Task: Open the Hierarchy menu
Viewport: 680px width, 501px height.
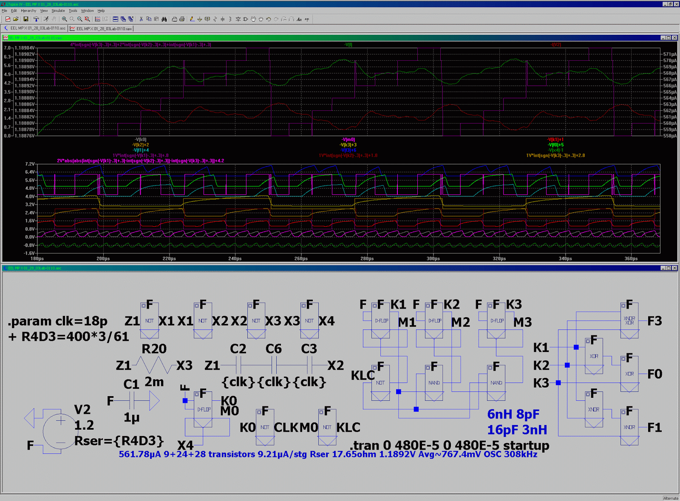Action: click(x=28, y=11)
